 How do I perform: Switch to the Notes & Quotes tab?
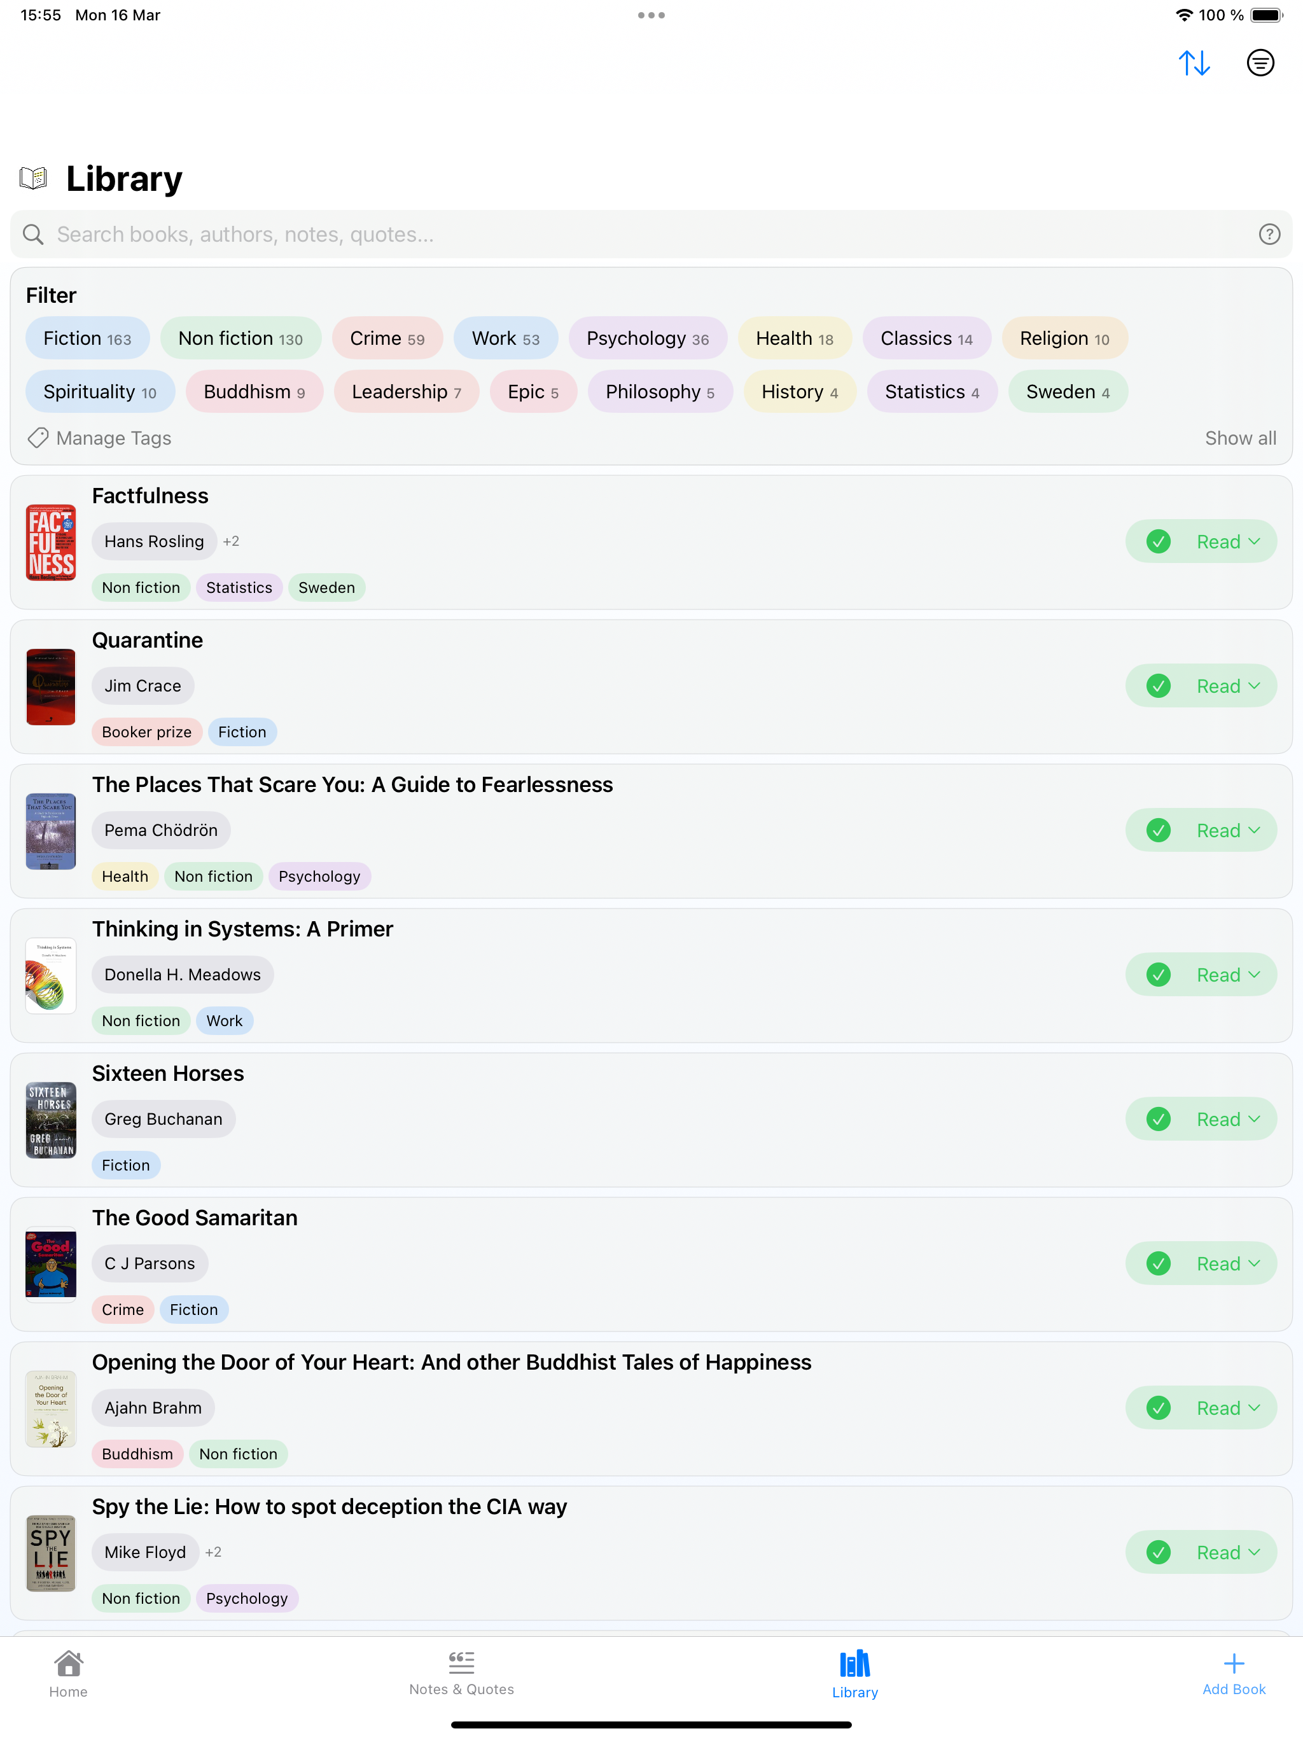coord(461,1674)
